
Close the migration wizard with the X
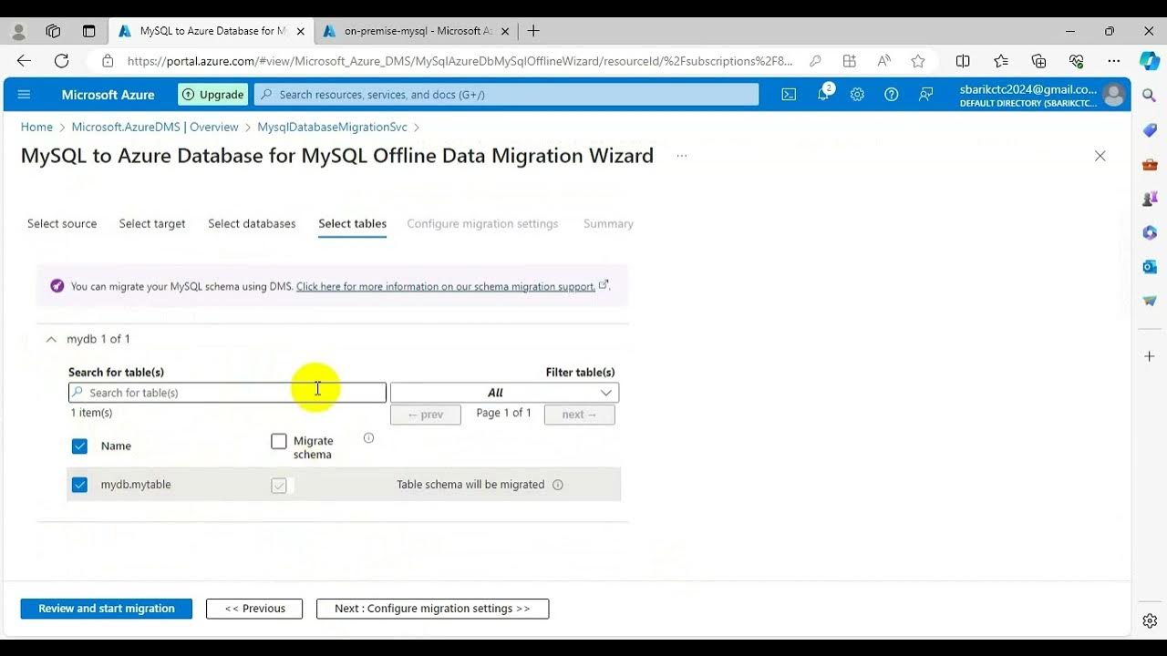tap(1100, 156)
